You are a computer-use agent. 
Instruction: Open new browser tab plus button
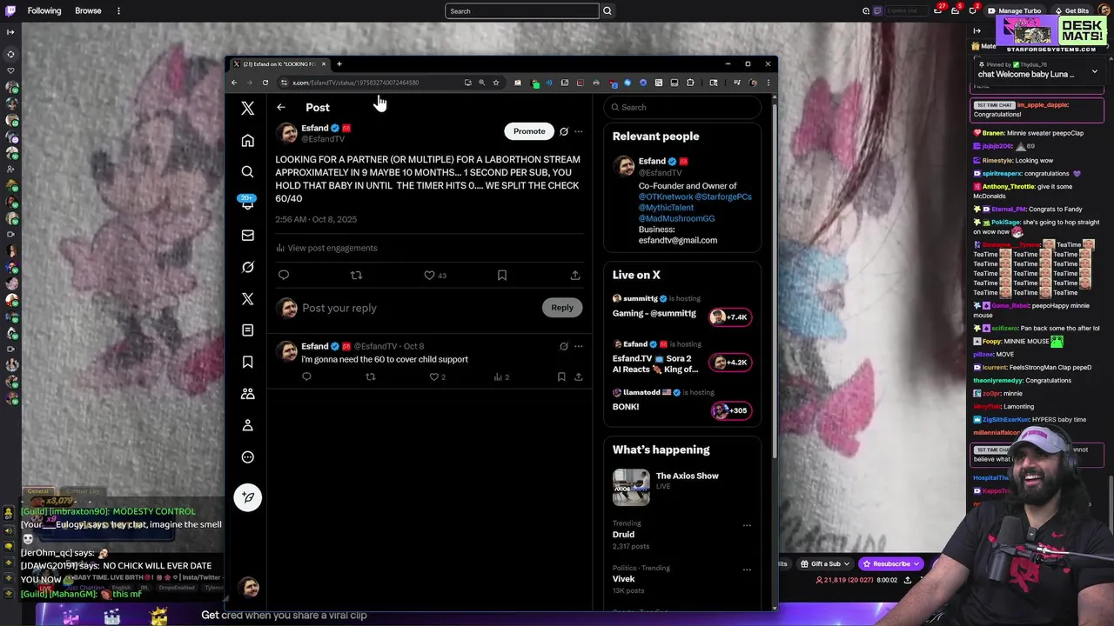(x=339, y=63)
